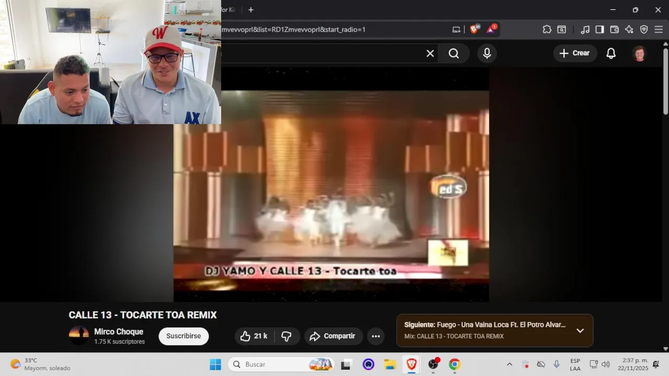The height and width of the screenshot is (376, 669).
Task: Open volume control in system tray
Action: [x=606, y=365]
